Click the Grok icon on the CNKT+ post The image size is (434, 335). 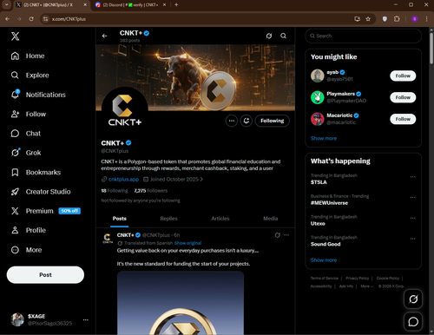278,235
